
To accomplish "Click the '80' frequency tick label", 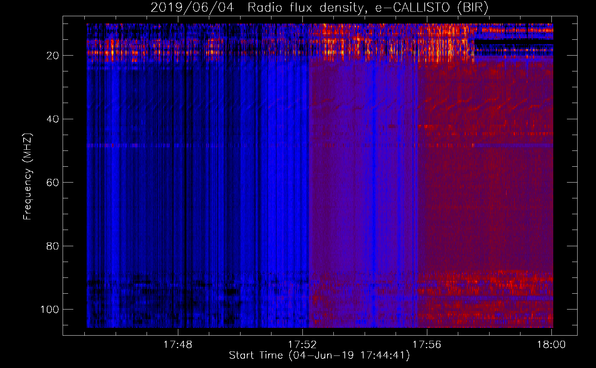I will pyautogui.click(x=53, y=246).
